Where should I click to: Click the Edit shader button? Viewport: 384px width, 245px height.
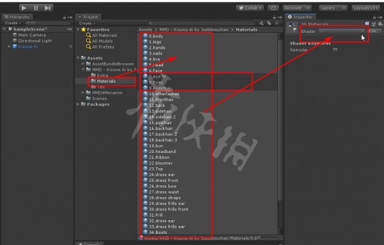374,32
